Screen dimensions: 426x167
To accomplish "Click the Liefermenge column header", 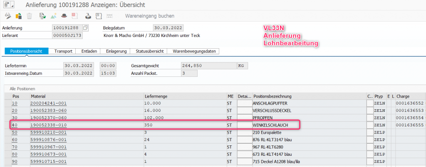I will click(x=156, y=96).
